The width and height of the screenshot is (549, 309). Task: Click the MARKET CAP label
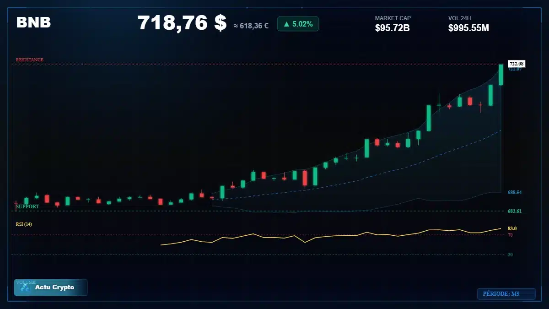[x=393, y=18]
